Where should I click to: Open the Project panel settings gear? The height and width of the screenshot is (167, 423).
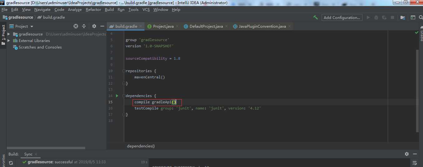tap(94, 26)
